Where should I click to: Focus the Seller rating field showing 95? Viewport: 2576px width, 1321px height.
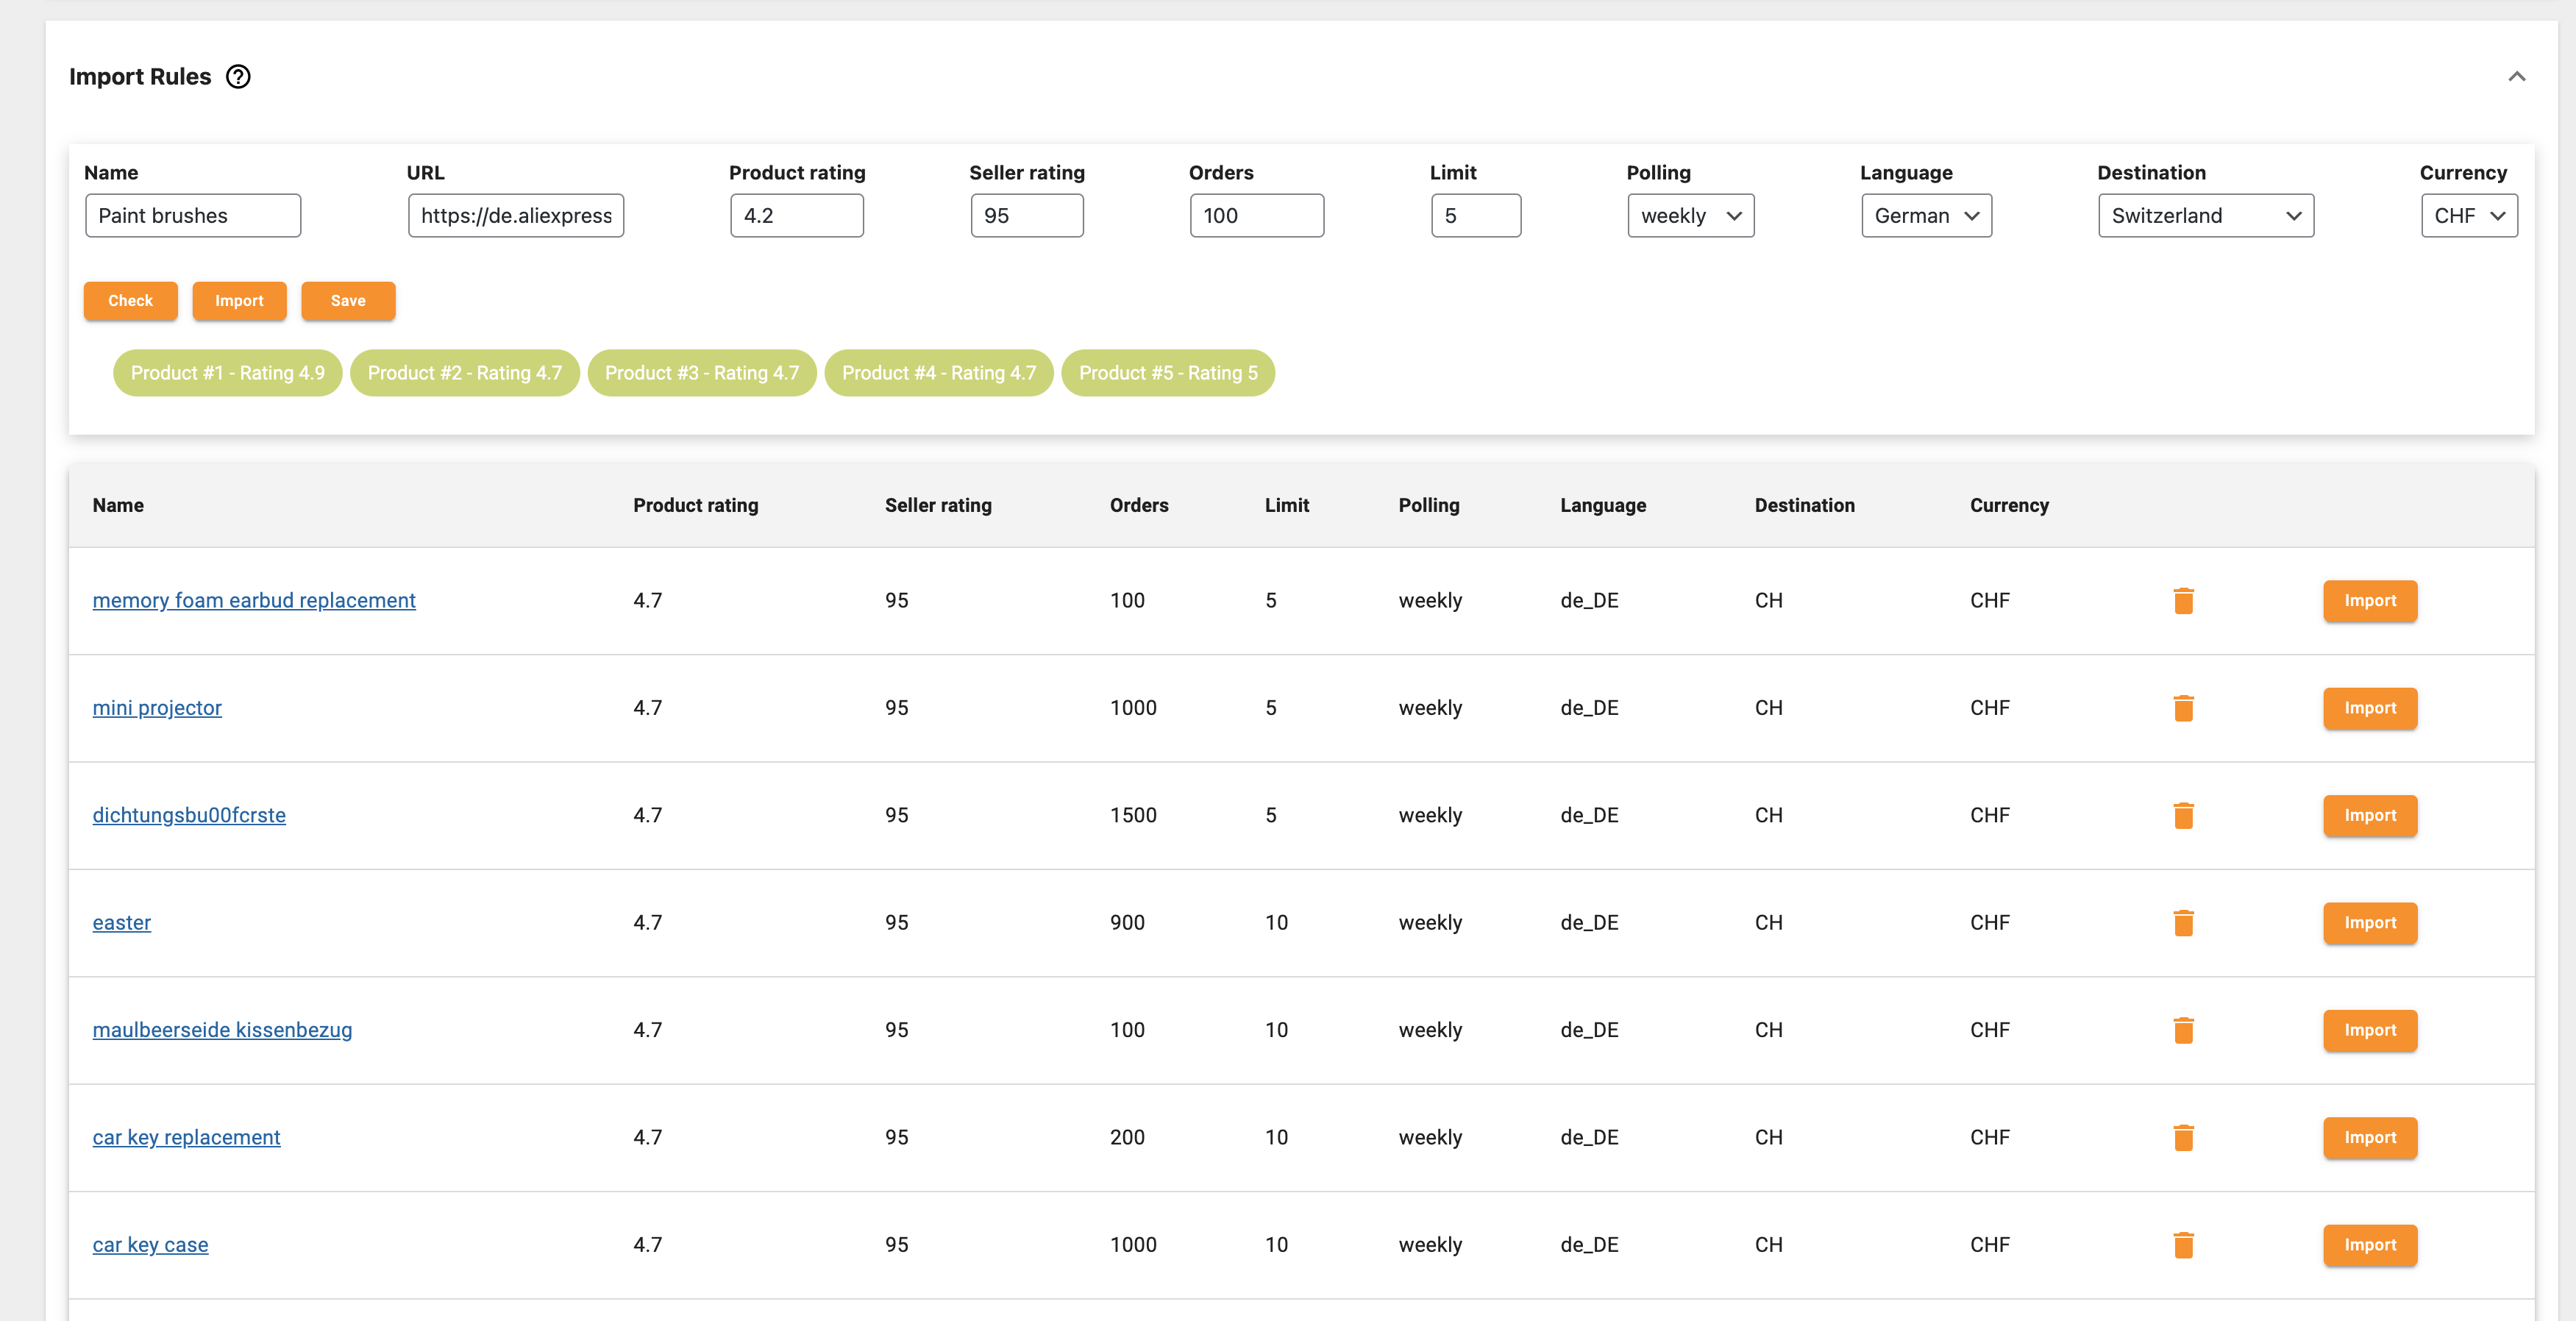point(1027,216)
